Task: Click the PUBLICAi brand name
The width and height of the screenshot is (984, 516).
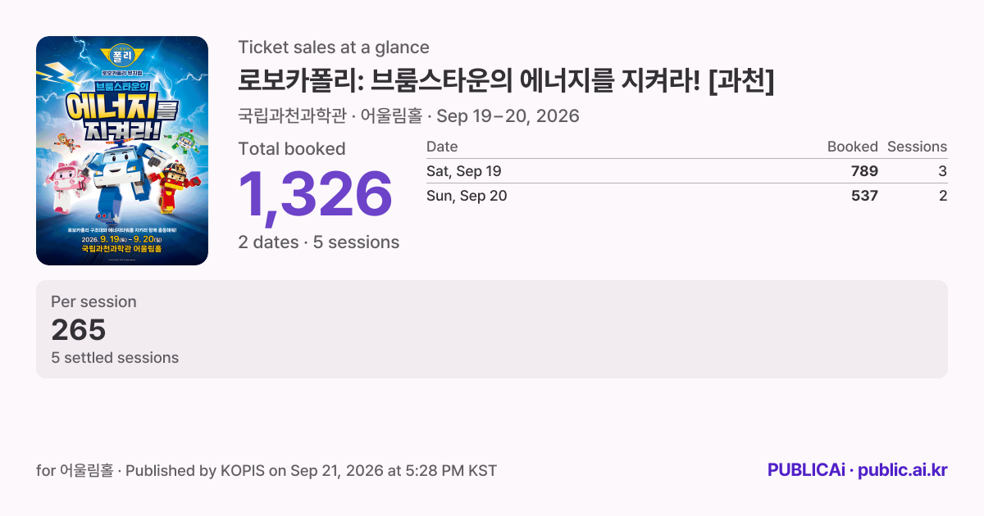Action: tap(806, 470)
